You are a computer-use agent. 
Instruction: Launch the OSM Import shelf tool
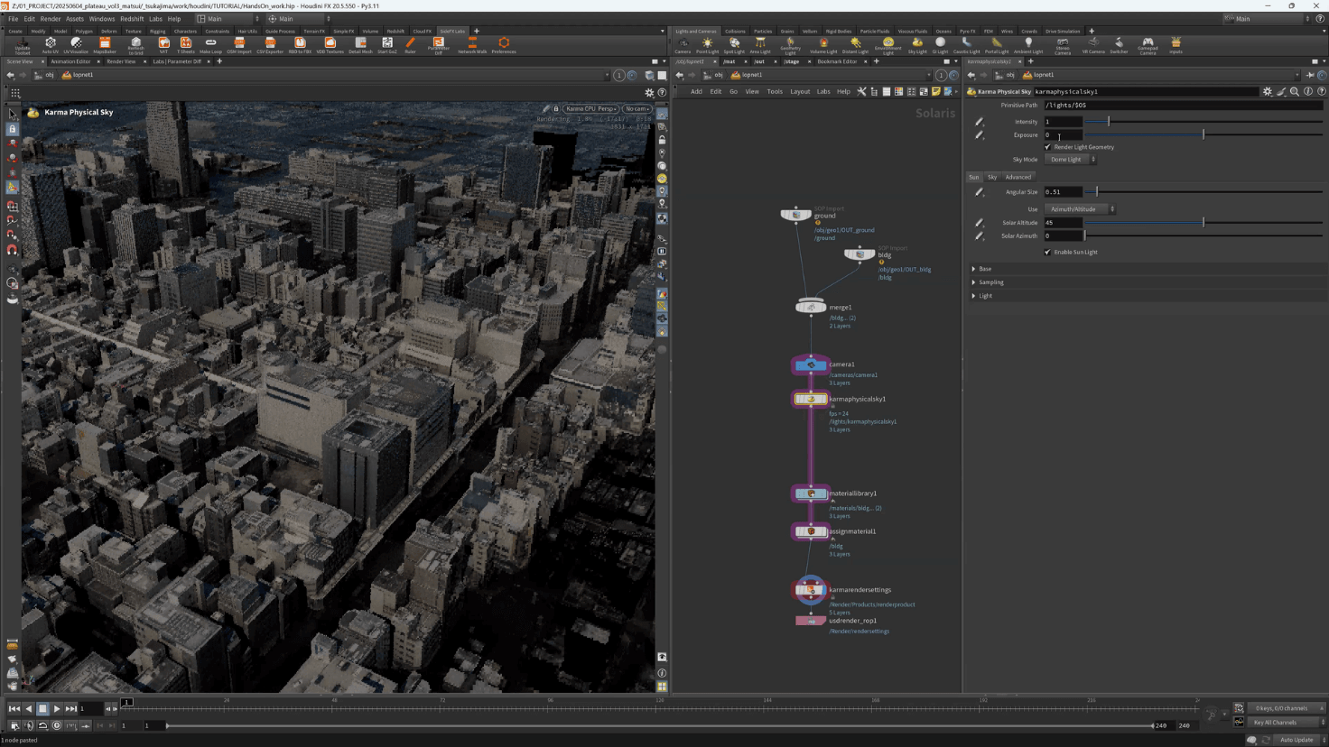(239, 44)
